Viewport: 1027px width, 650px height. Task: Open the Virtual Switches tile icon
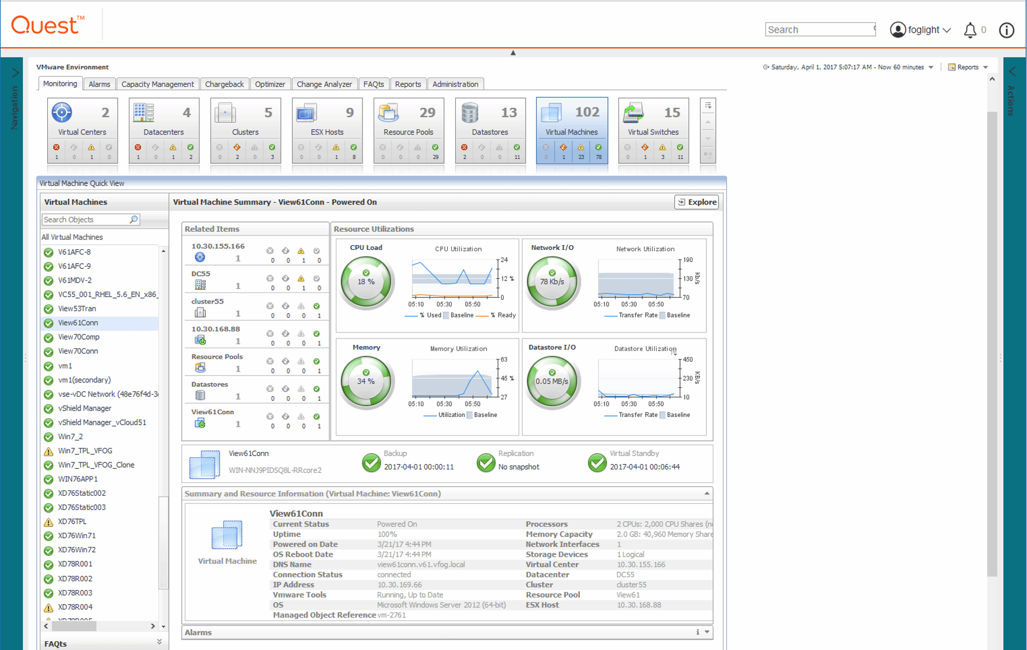(x=633, y=112)
